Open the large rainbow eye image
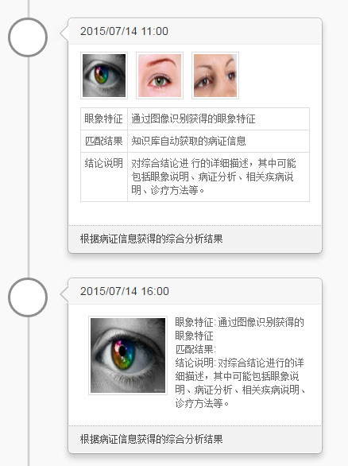 point(128,355)
